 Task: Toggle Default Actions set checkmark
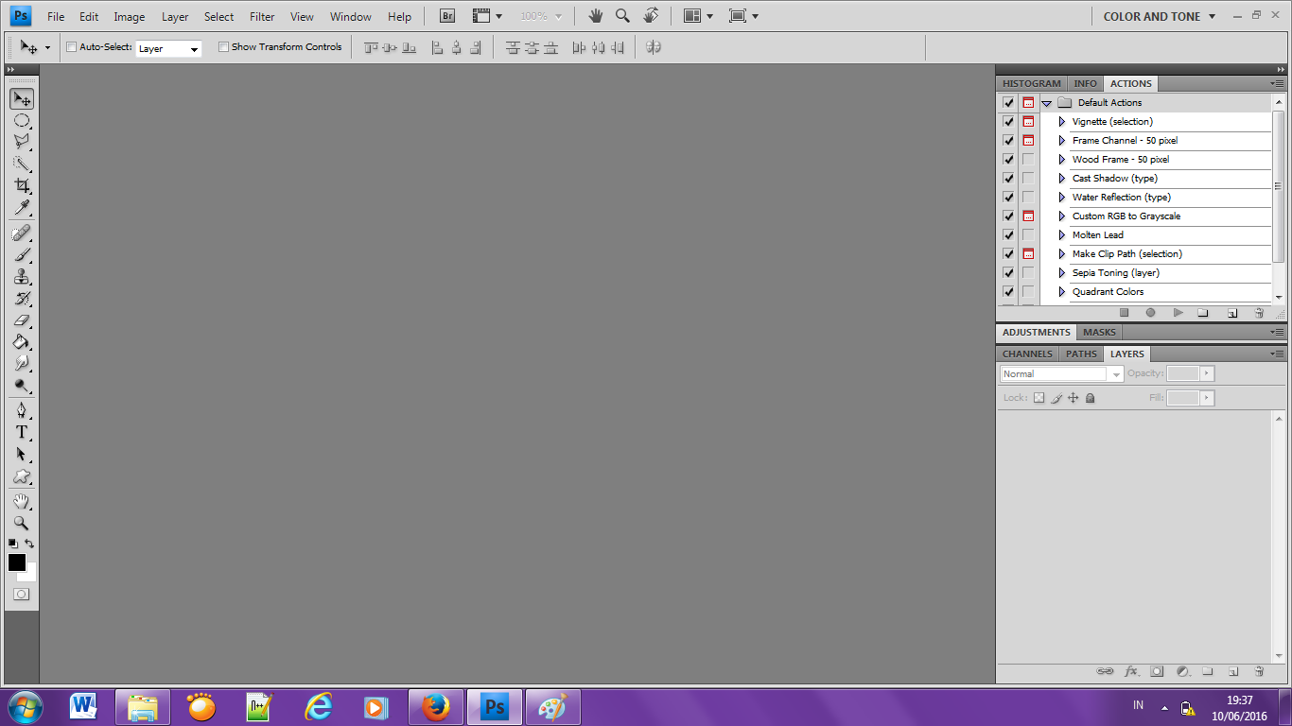coord(1008,102)
